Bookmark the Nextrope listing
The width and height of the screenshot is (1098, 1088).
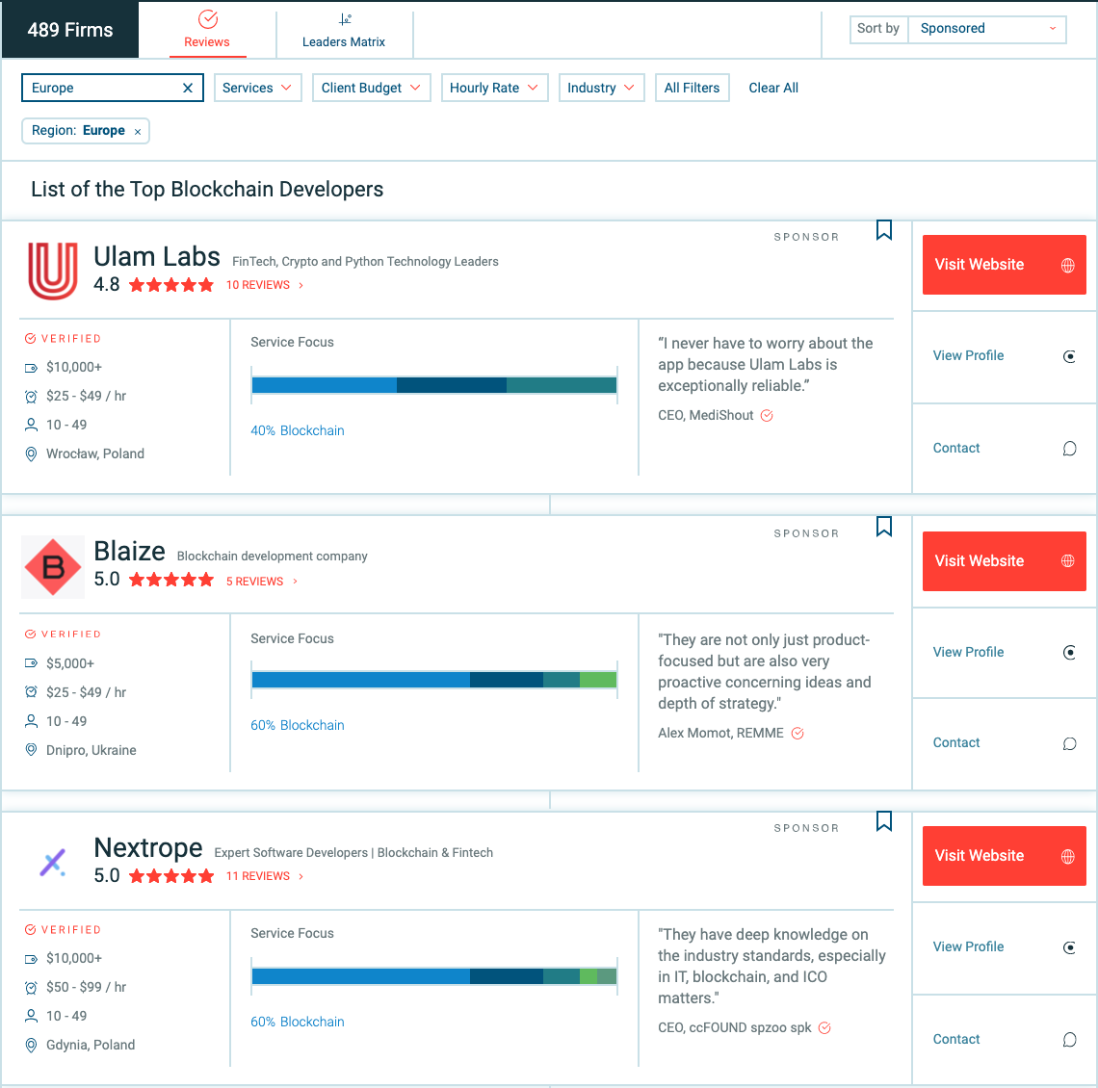(884, 821)
